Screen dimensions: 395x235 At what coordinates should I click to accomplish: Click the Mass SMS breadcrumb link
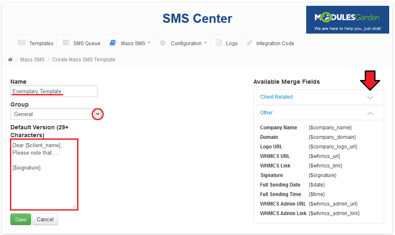coord(32,60)
